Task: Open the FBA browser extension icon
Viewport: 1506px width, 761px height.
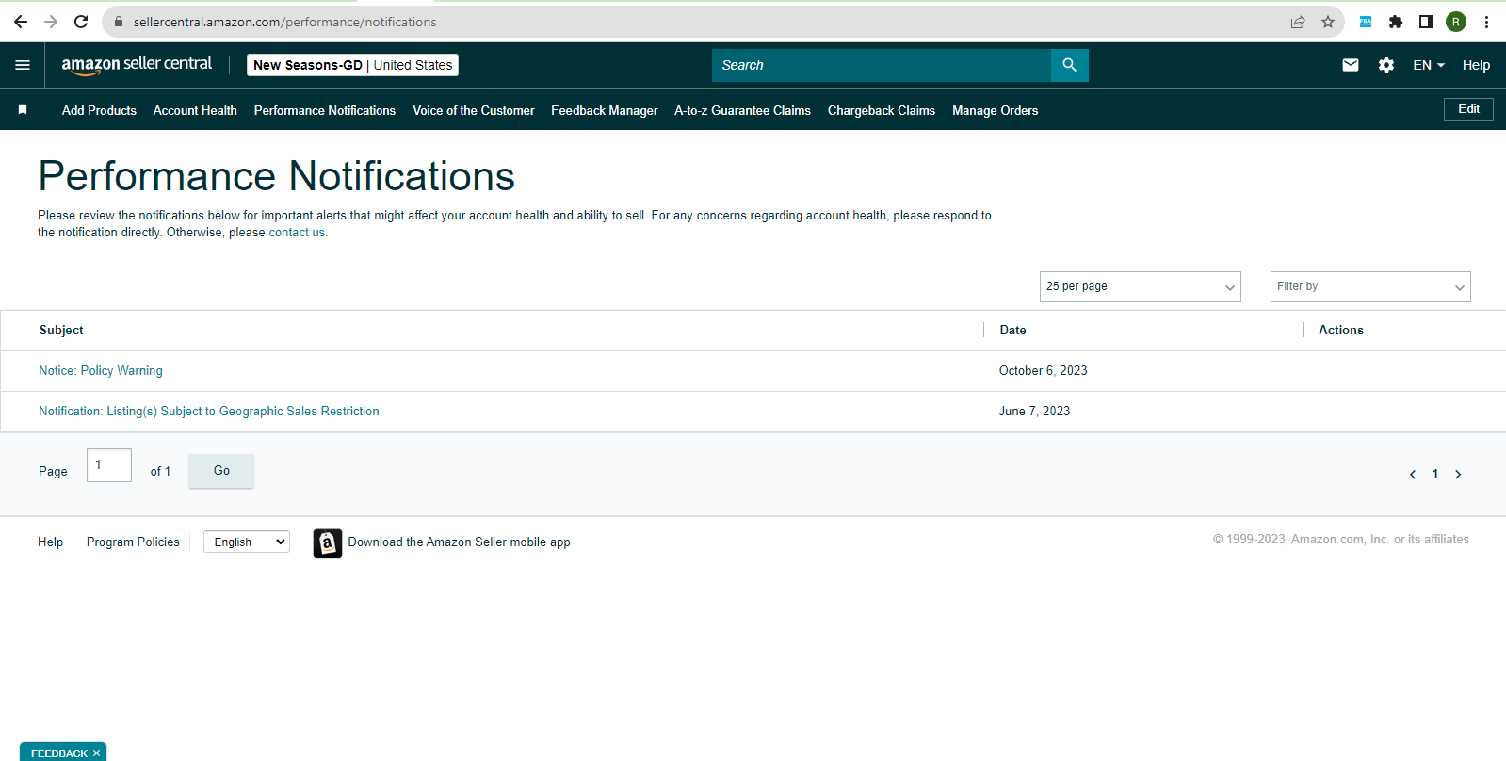Action: (x=1366, y=22)
